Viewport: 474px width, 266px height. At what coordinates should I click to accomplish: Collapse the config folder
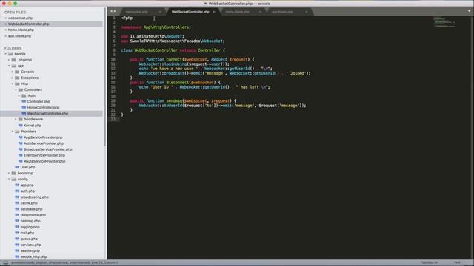[9, 179]
